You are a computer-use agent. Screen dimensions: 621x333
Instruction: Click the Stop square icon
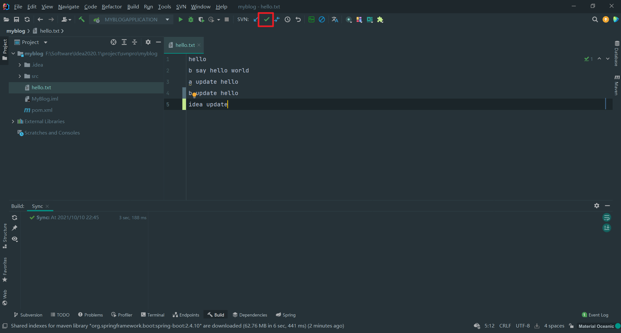pos(227,20)
